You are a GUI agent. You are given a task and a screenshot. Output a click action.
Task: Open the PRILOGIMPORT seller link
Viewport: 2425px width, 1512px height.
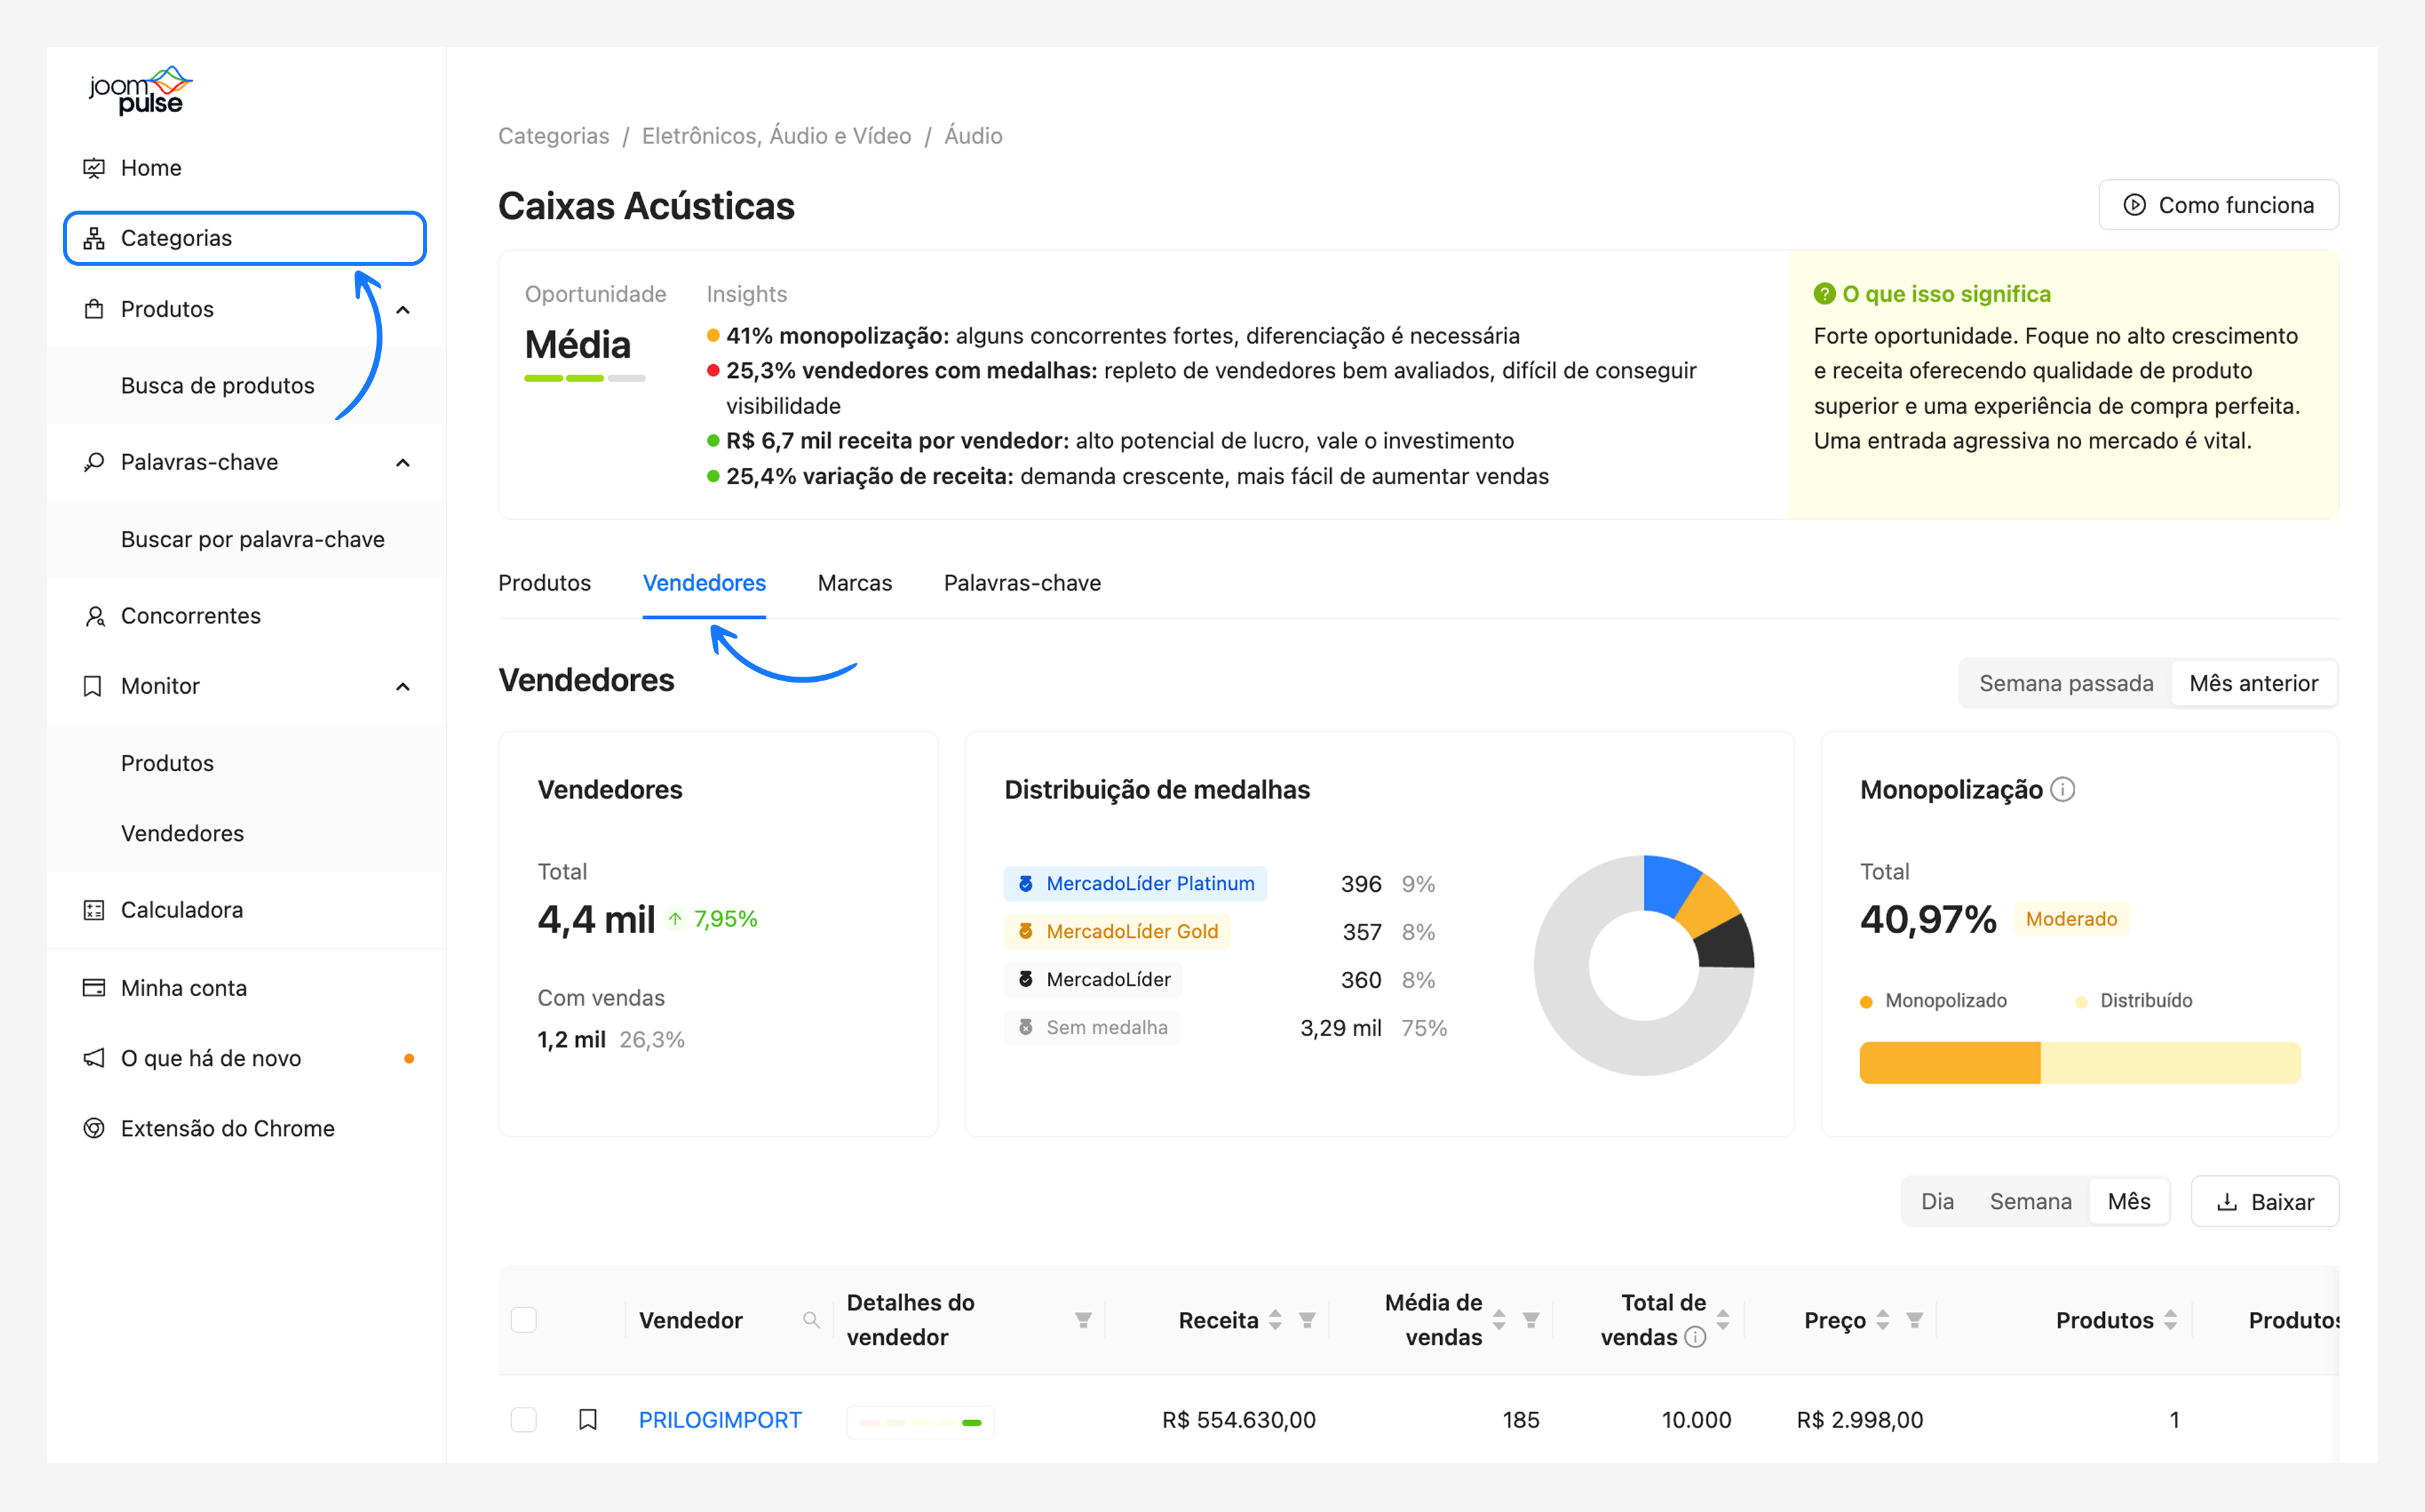click(x=720, y=1420)
